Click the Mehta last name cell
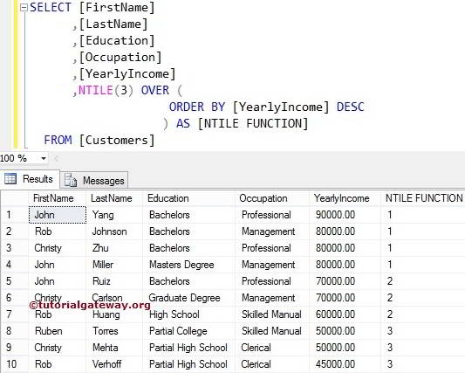Image resolution: width=465 pixels, height=373 pixels. tap(114, 348)
